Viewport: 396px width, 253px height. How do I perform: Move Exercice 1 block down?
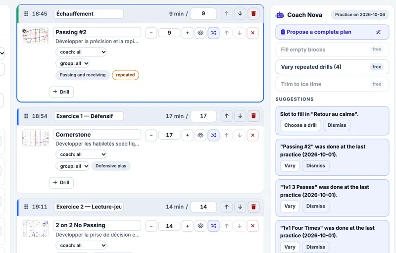(x=240, y=116)
